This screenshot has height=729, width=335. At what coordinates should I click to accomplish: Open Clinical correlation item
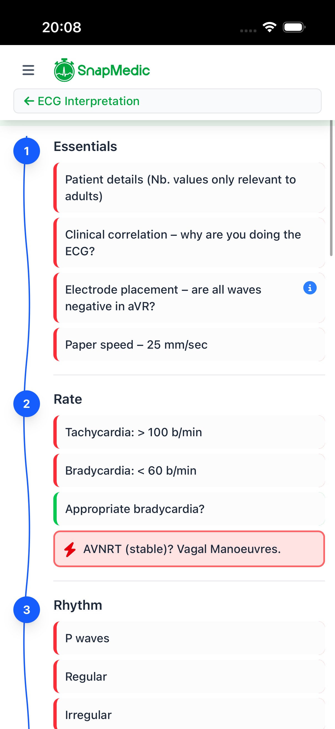coord(189,242)
